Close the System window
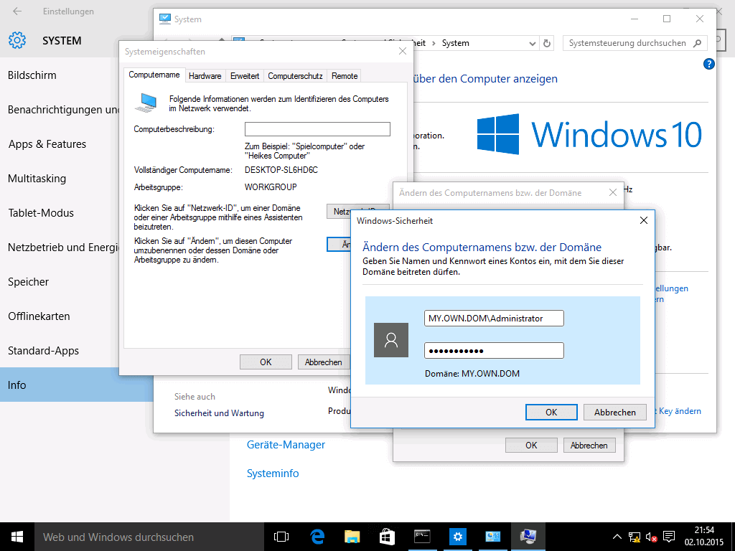 pyautogui.click(x=700, y=19)
